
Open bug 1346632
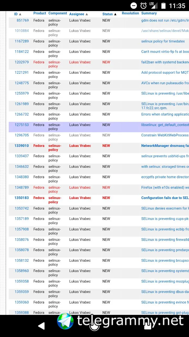pos(22,167)
